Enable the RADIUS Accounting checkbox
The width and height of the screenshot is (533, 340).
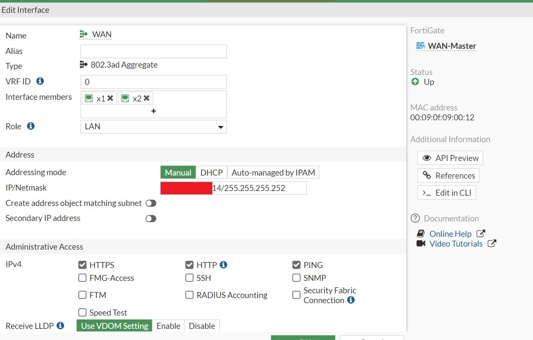189,295
